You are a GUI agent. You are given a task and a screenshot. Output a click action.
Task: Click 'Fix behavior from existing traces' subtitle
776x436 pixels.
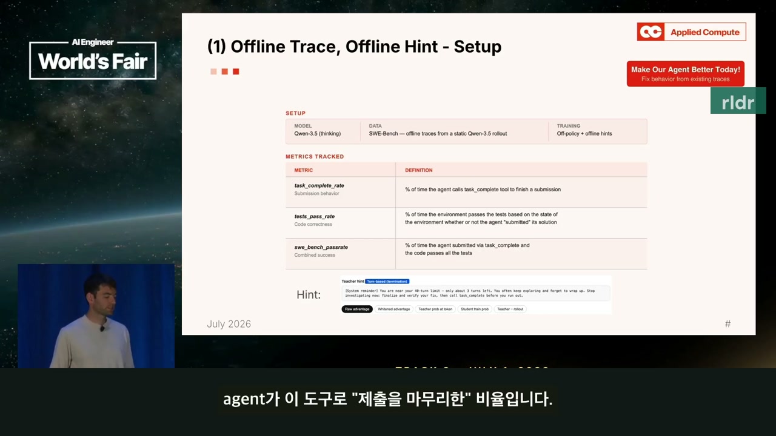[686, 79]
